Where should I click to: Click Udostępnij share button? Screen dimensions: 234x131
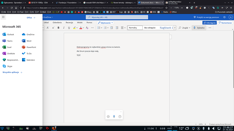[209, 23]
